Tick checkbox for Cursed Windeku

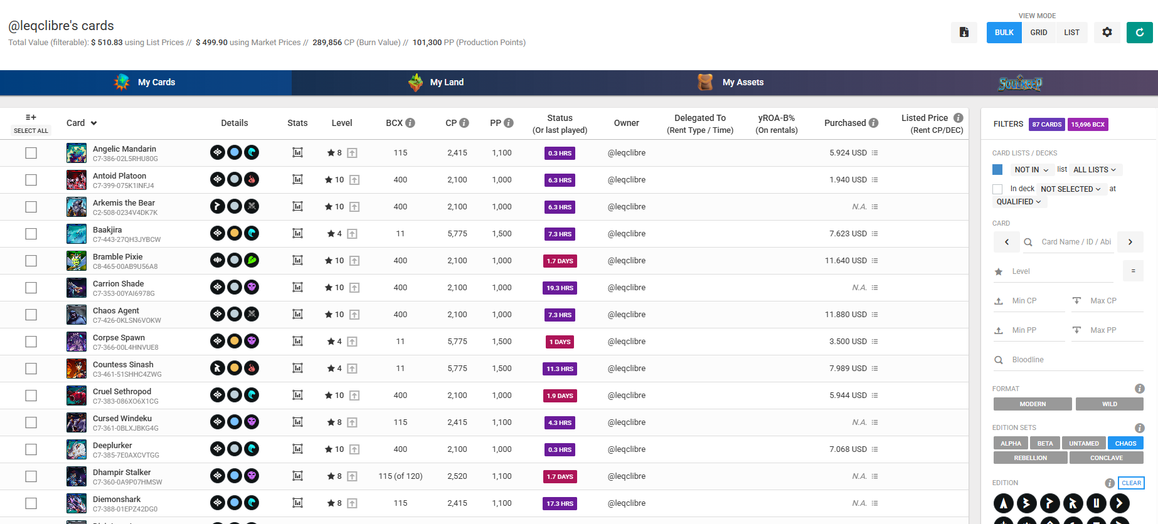click(x=31, y=422)
